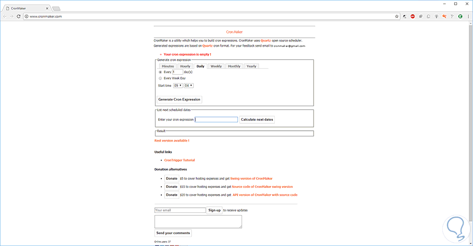The height and width of the screenshot is (246, 473).
Task: Open the CronTrigger Tutorial link
Action: click(179, 160)
